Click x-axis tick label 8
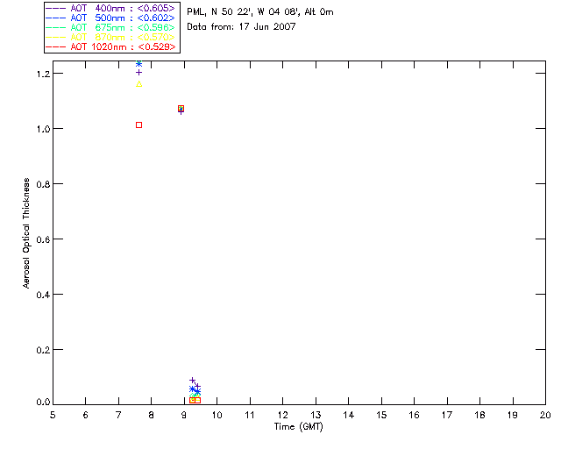Image resolution: width=561 pixels, height=449 pixels. (152, 415)
